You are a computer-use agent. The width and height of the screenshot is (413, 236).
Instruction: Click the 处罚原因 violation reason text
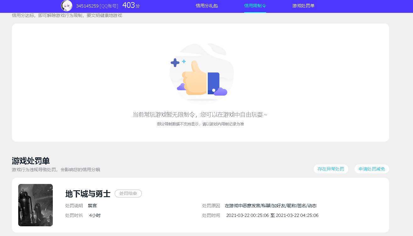point(211,206)
